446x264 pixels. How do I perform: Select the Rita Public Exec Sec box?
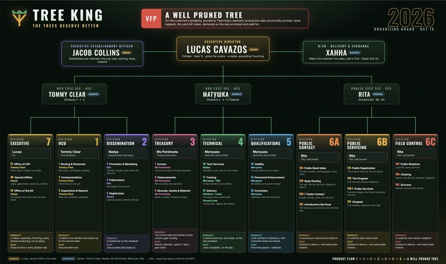[x=371, y=94]
